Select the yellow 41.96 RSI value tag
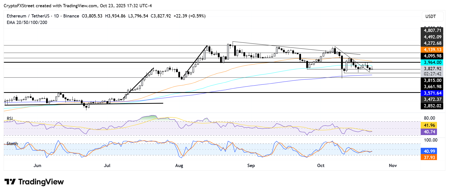 (x=429, y=125)
